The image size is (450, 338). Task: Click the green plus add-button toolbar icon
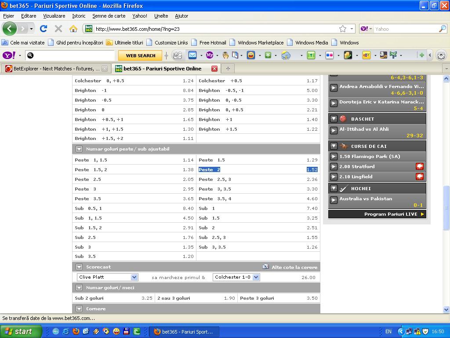[x=421, y=55]
